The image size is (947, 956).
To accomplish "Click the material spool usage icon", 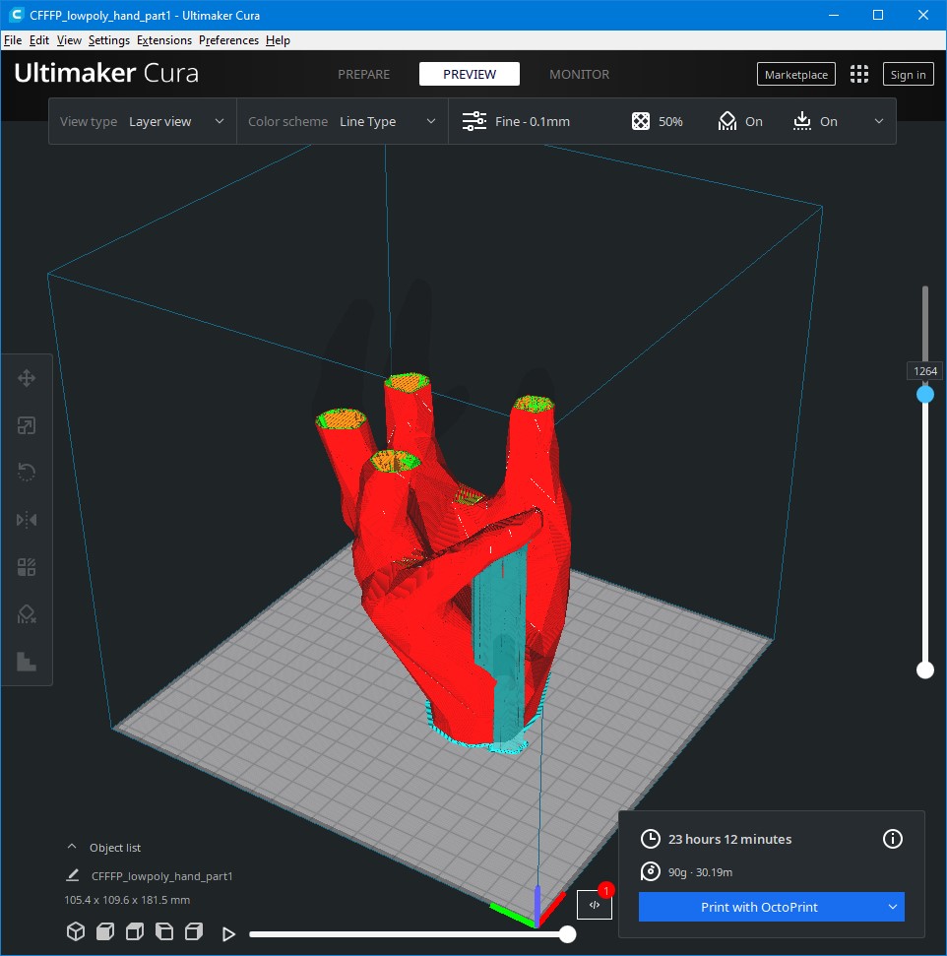I will (x=650, y=872).
